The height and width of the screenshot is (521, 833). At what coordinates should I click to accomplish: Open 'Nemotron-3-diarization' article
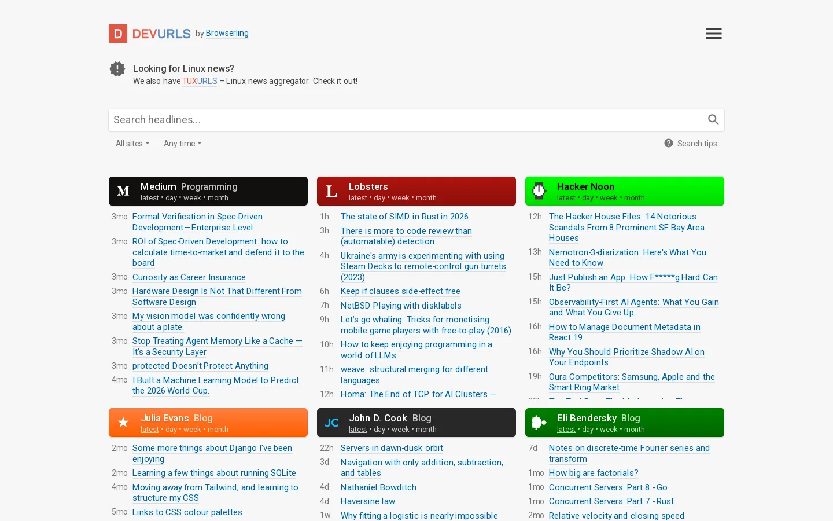[x=628, y=258]
